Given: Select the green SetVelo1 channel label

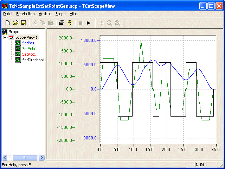Looking at the screenshot, I should [x=30, y=49].
